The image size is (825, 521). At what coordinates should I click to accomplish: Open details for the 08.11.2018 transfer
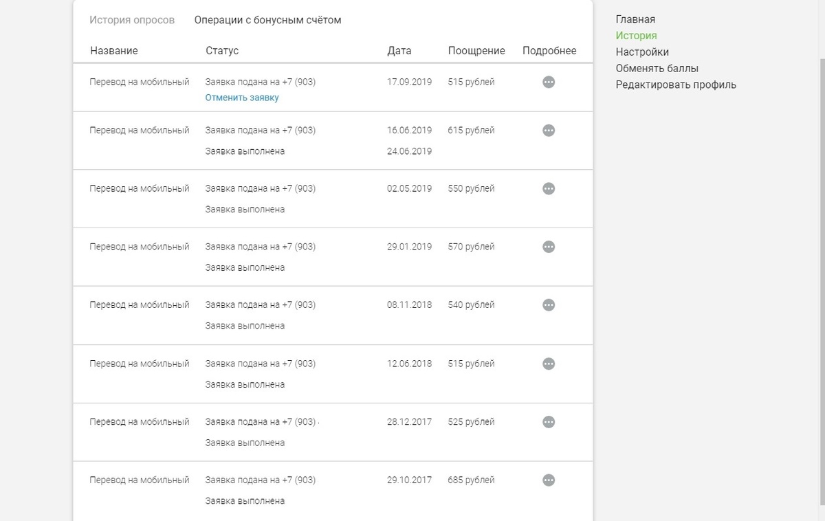pos(549,305)
